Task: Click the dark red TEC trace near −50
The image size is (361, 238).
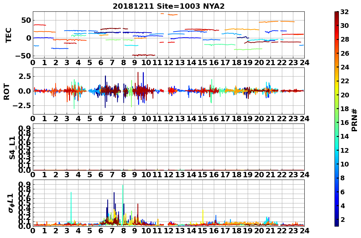Action: [x=143, y=55]
